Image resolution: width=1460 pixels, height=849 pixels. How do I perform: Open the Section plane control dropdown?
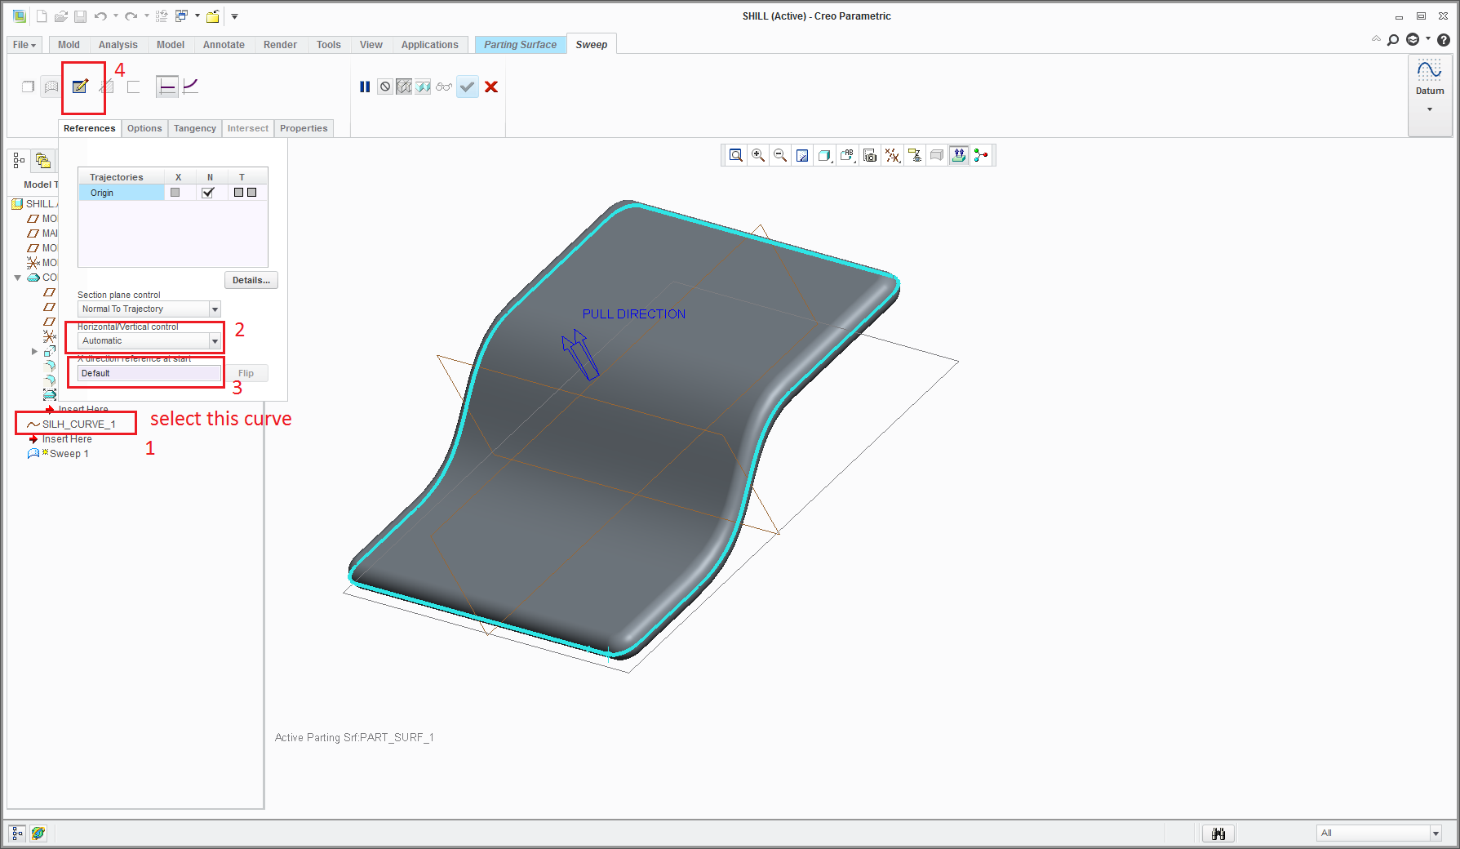[215, 309]
